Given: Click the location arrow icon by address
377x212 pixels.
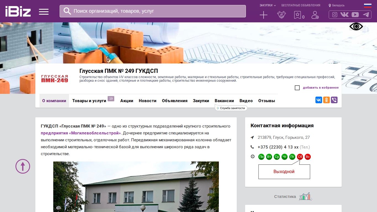Looking at the screenshot, I should click(252, 137).
